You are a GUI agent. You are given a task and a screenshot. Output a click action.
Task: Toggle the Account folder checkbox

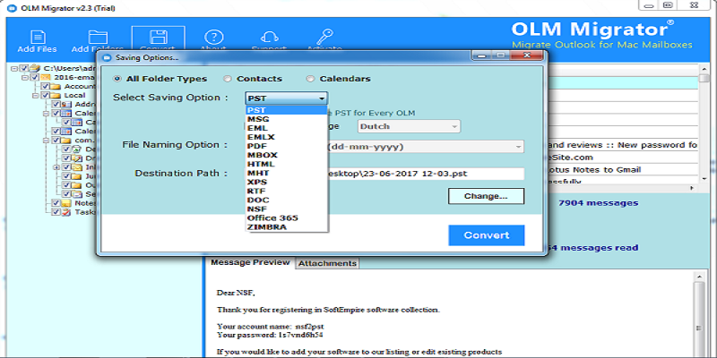tap(45, 86)
